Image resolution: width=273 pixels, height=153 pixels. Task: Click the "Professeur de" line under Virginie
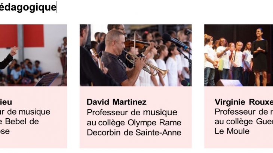243,112
